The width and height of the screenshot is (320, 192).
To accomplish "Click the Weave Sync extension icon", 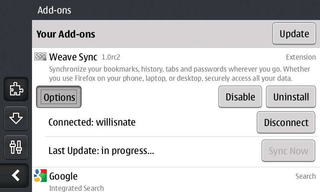I will pyautogui.click(x=40, y=56).
